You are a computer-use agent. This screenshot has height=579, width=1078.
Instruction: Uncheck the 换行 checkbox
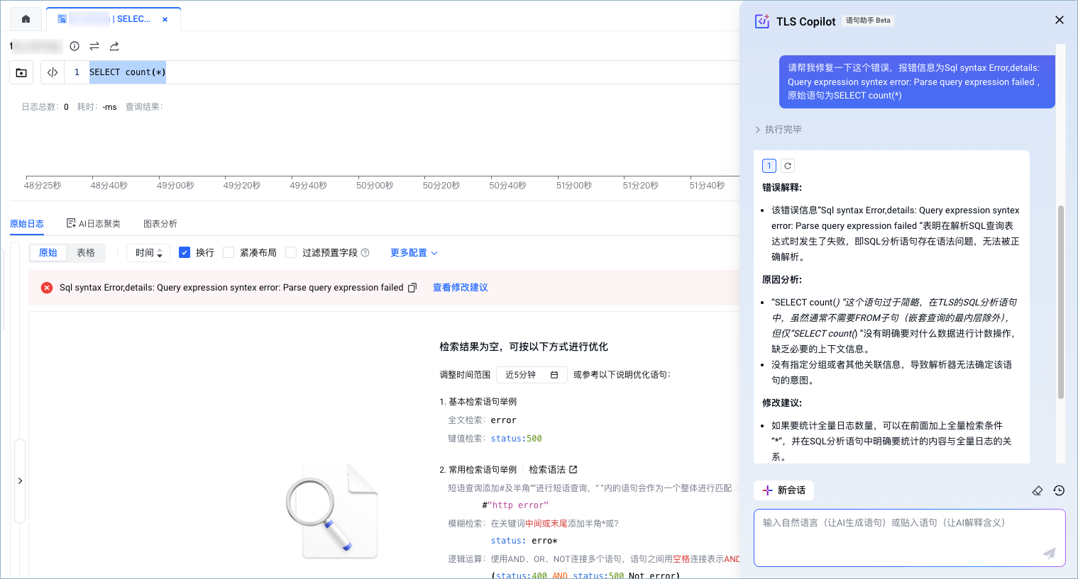(185, 252)
